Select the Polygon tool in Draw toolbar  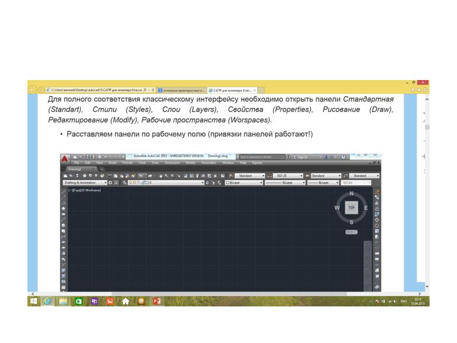pyautogui.click(x=63, y=208)
